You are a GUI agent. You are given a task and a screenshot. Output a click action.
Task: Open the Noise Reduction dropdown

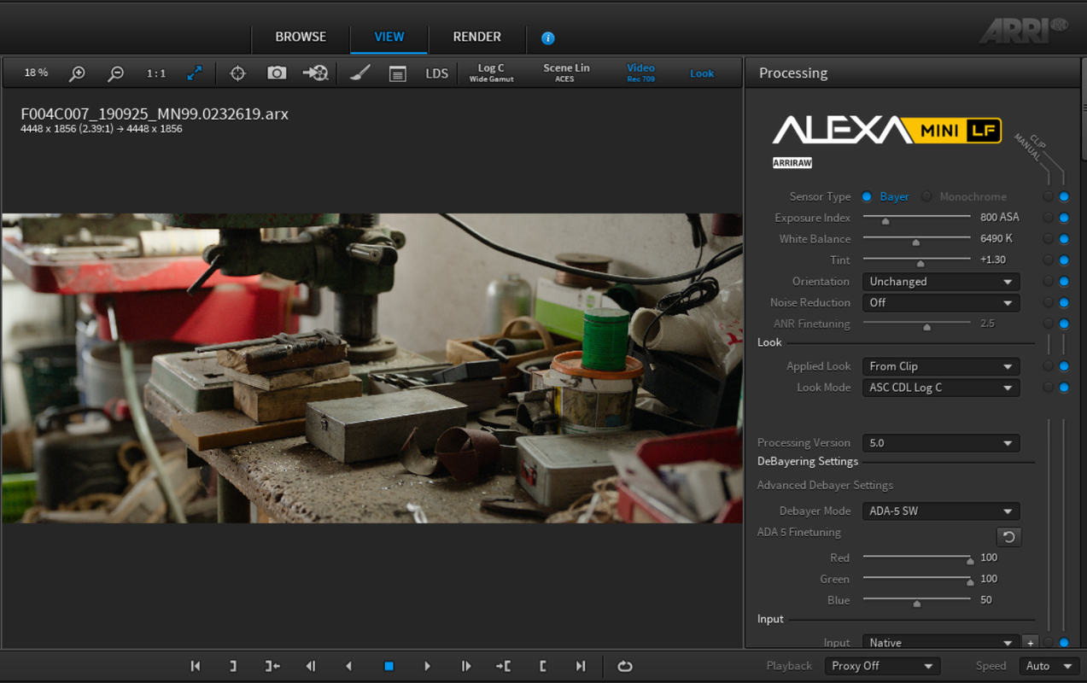click(941, 303)
